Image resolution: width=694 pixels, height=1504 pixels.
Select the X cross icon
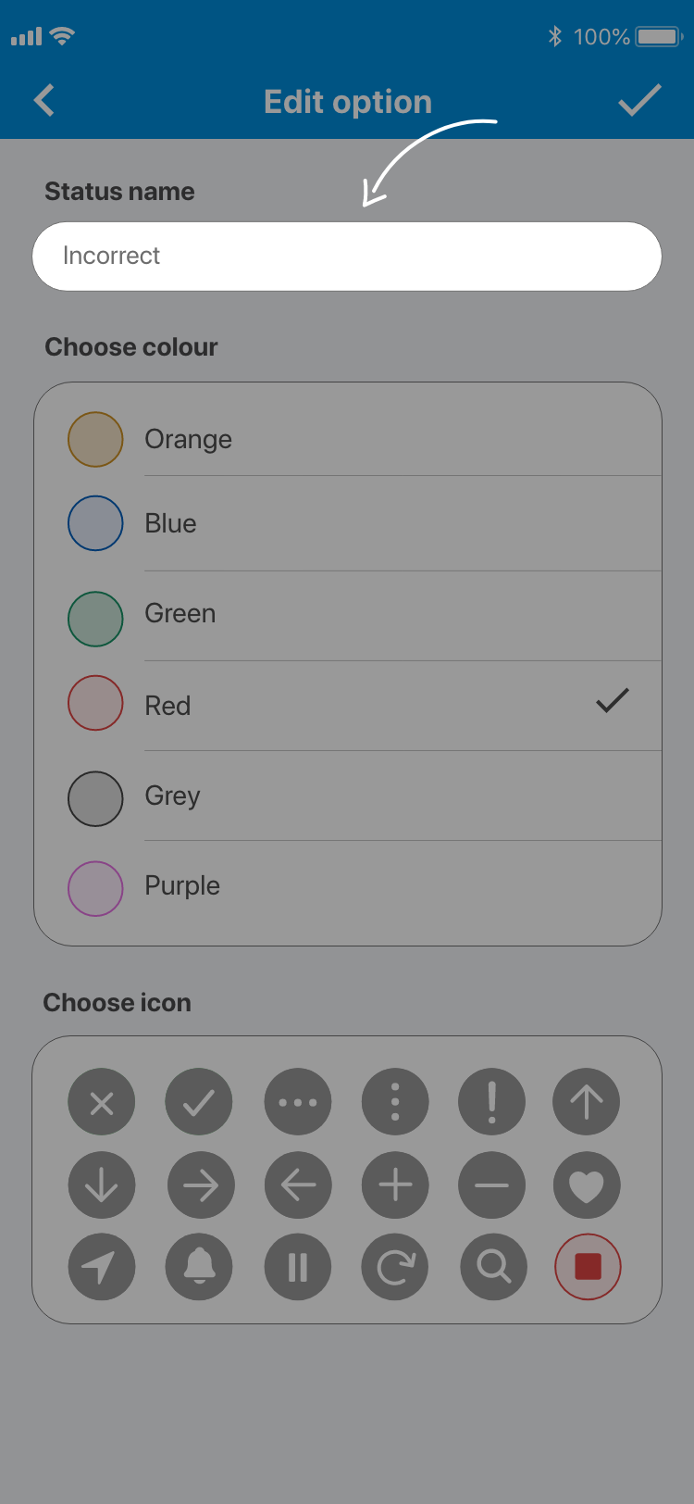click(x=102, y=1102)
